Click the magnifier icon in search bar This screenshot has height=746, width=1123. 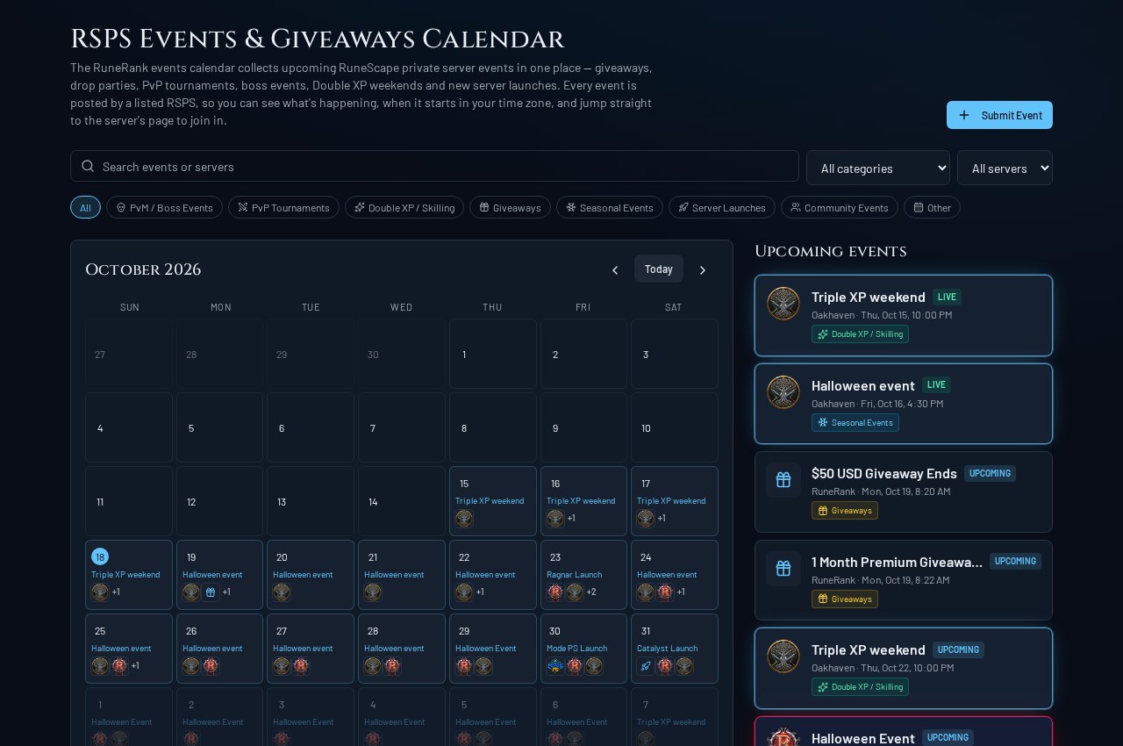coord(88,166)
